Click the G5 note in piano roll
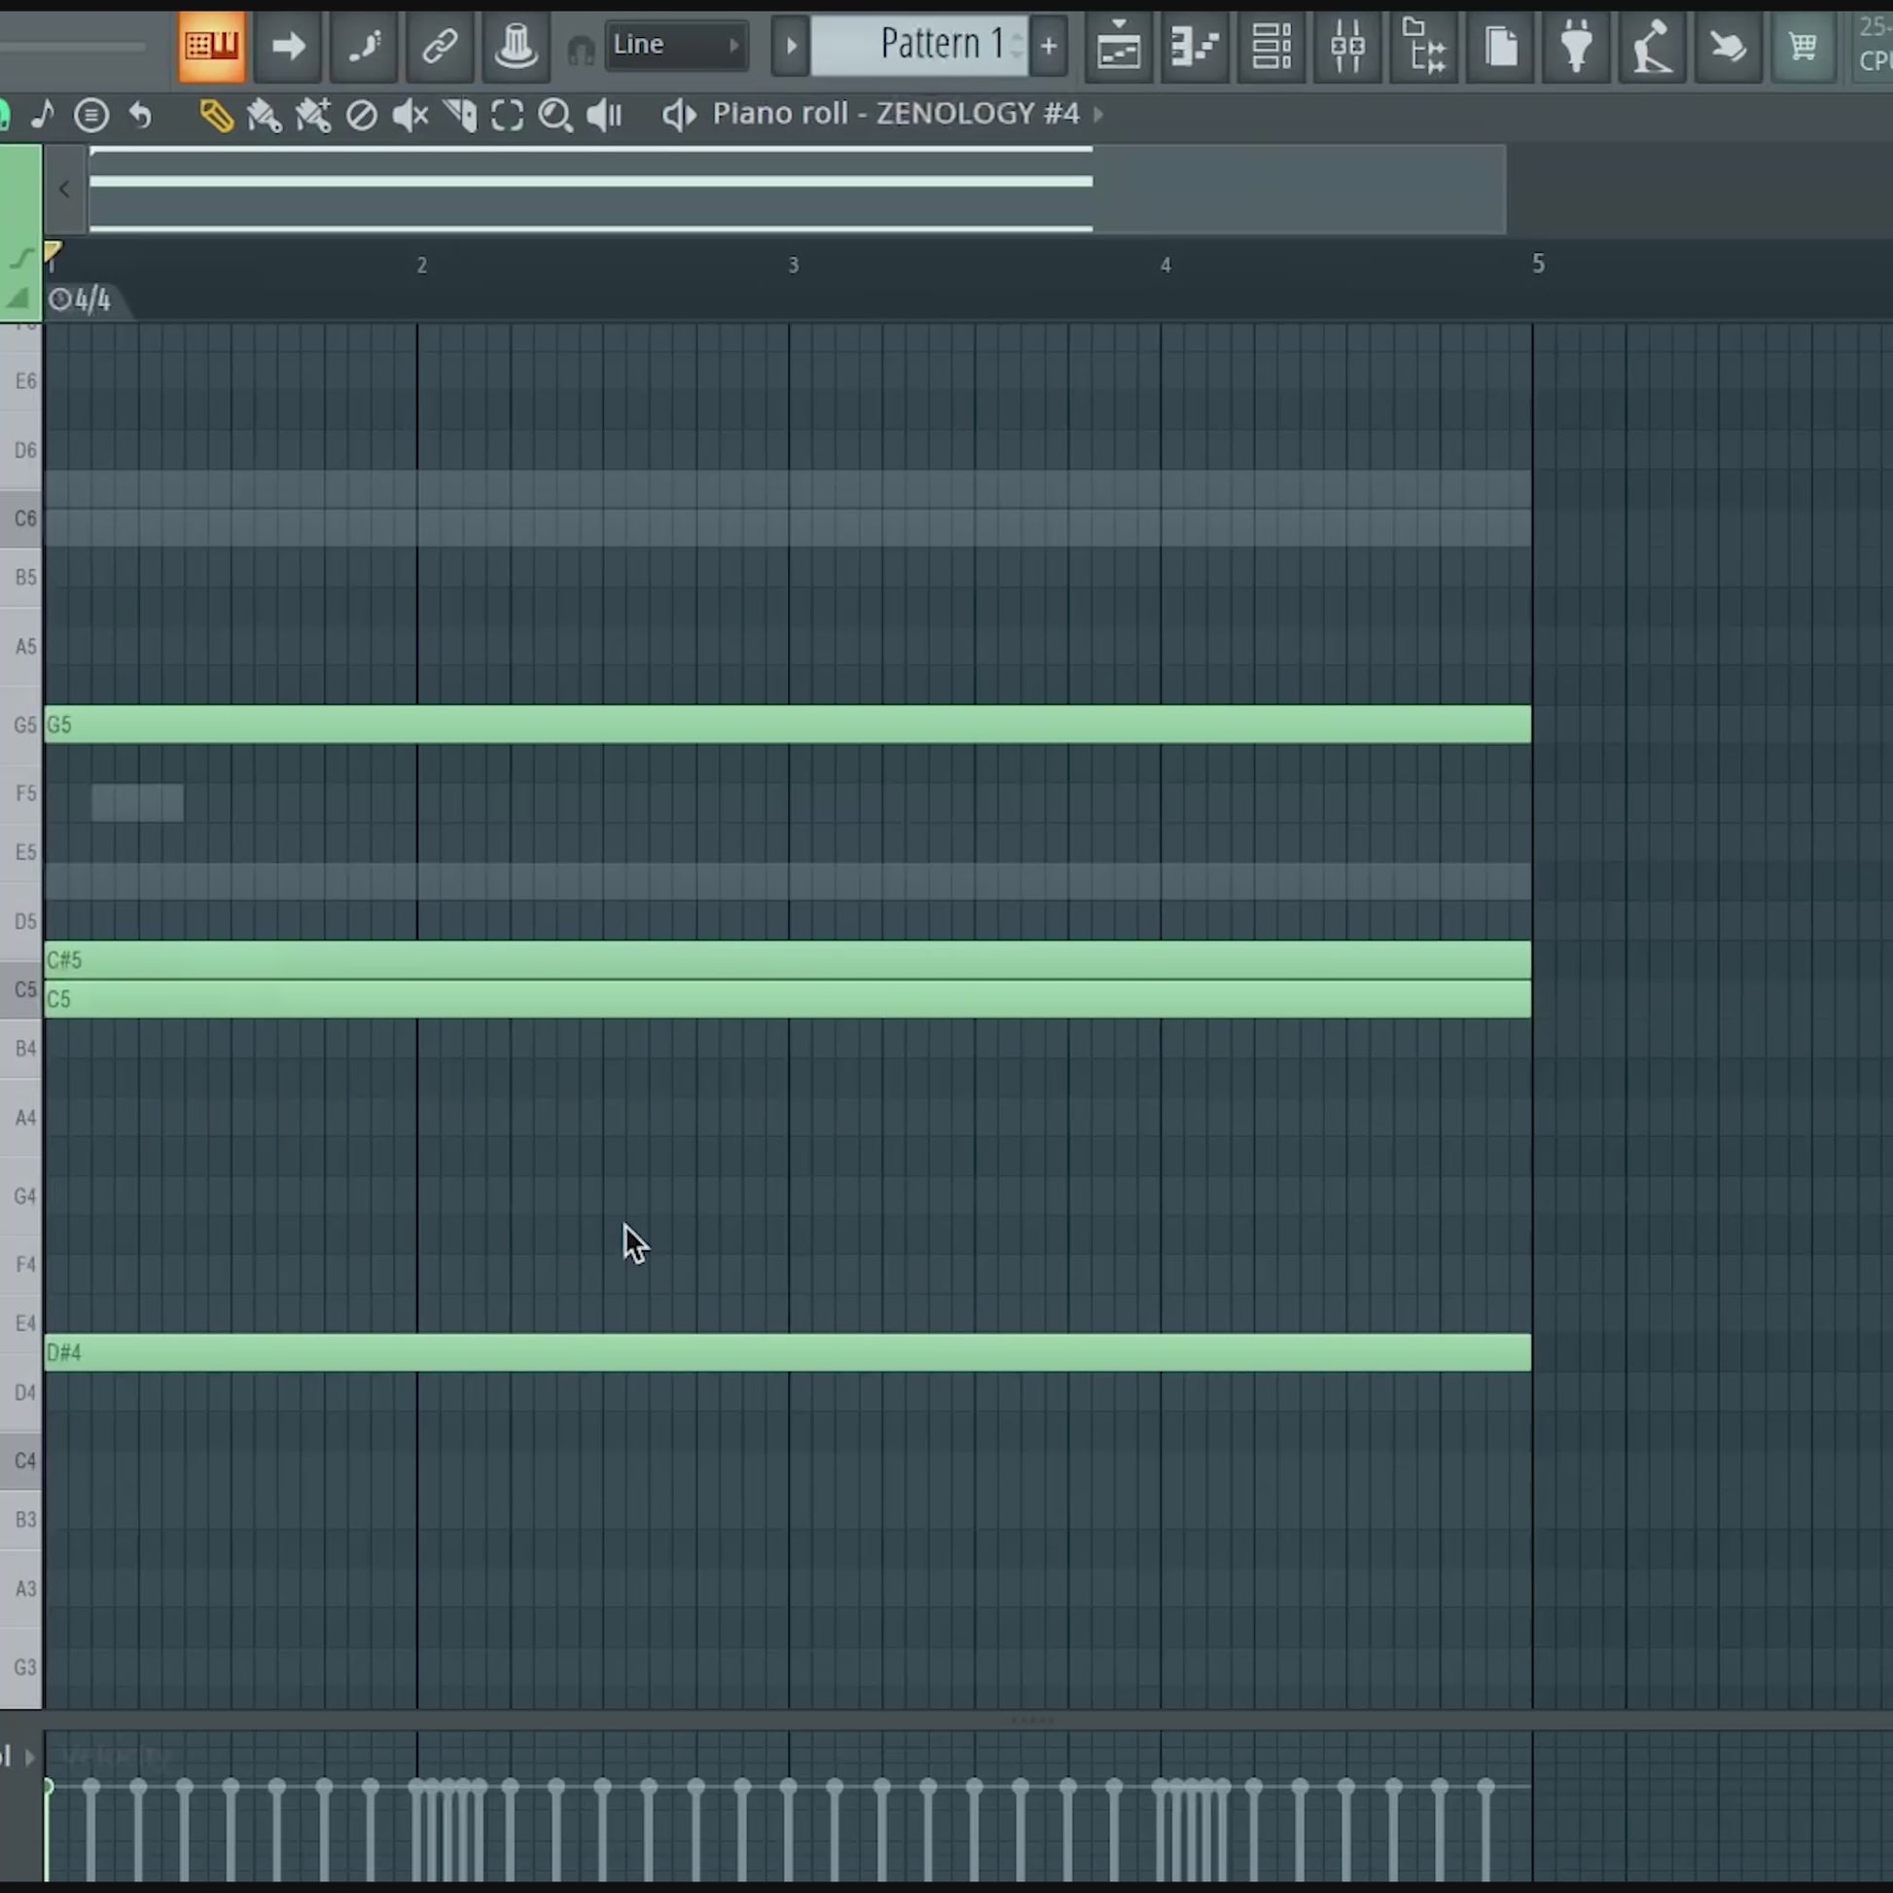1893x1893 pixels. pyautogui.click(x=784, y=724)
